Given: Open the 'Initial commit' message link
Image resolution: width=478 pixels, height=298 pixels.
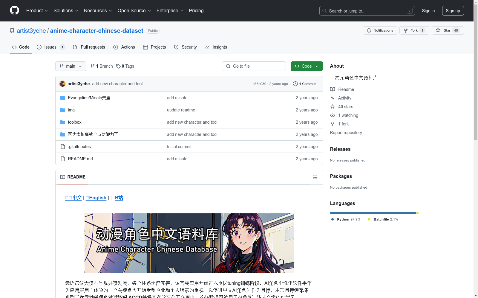Looking at the screenshot, I should point(179,147).
